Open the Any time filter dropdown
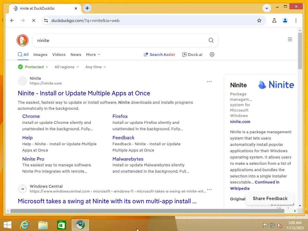 96,67
